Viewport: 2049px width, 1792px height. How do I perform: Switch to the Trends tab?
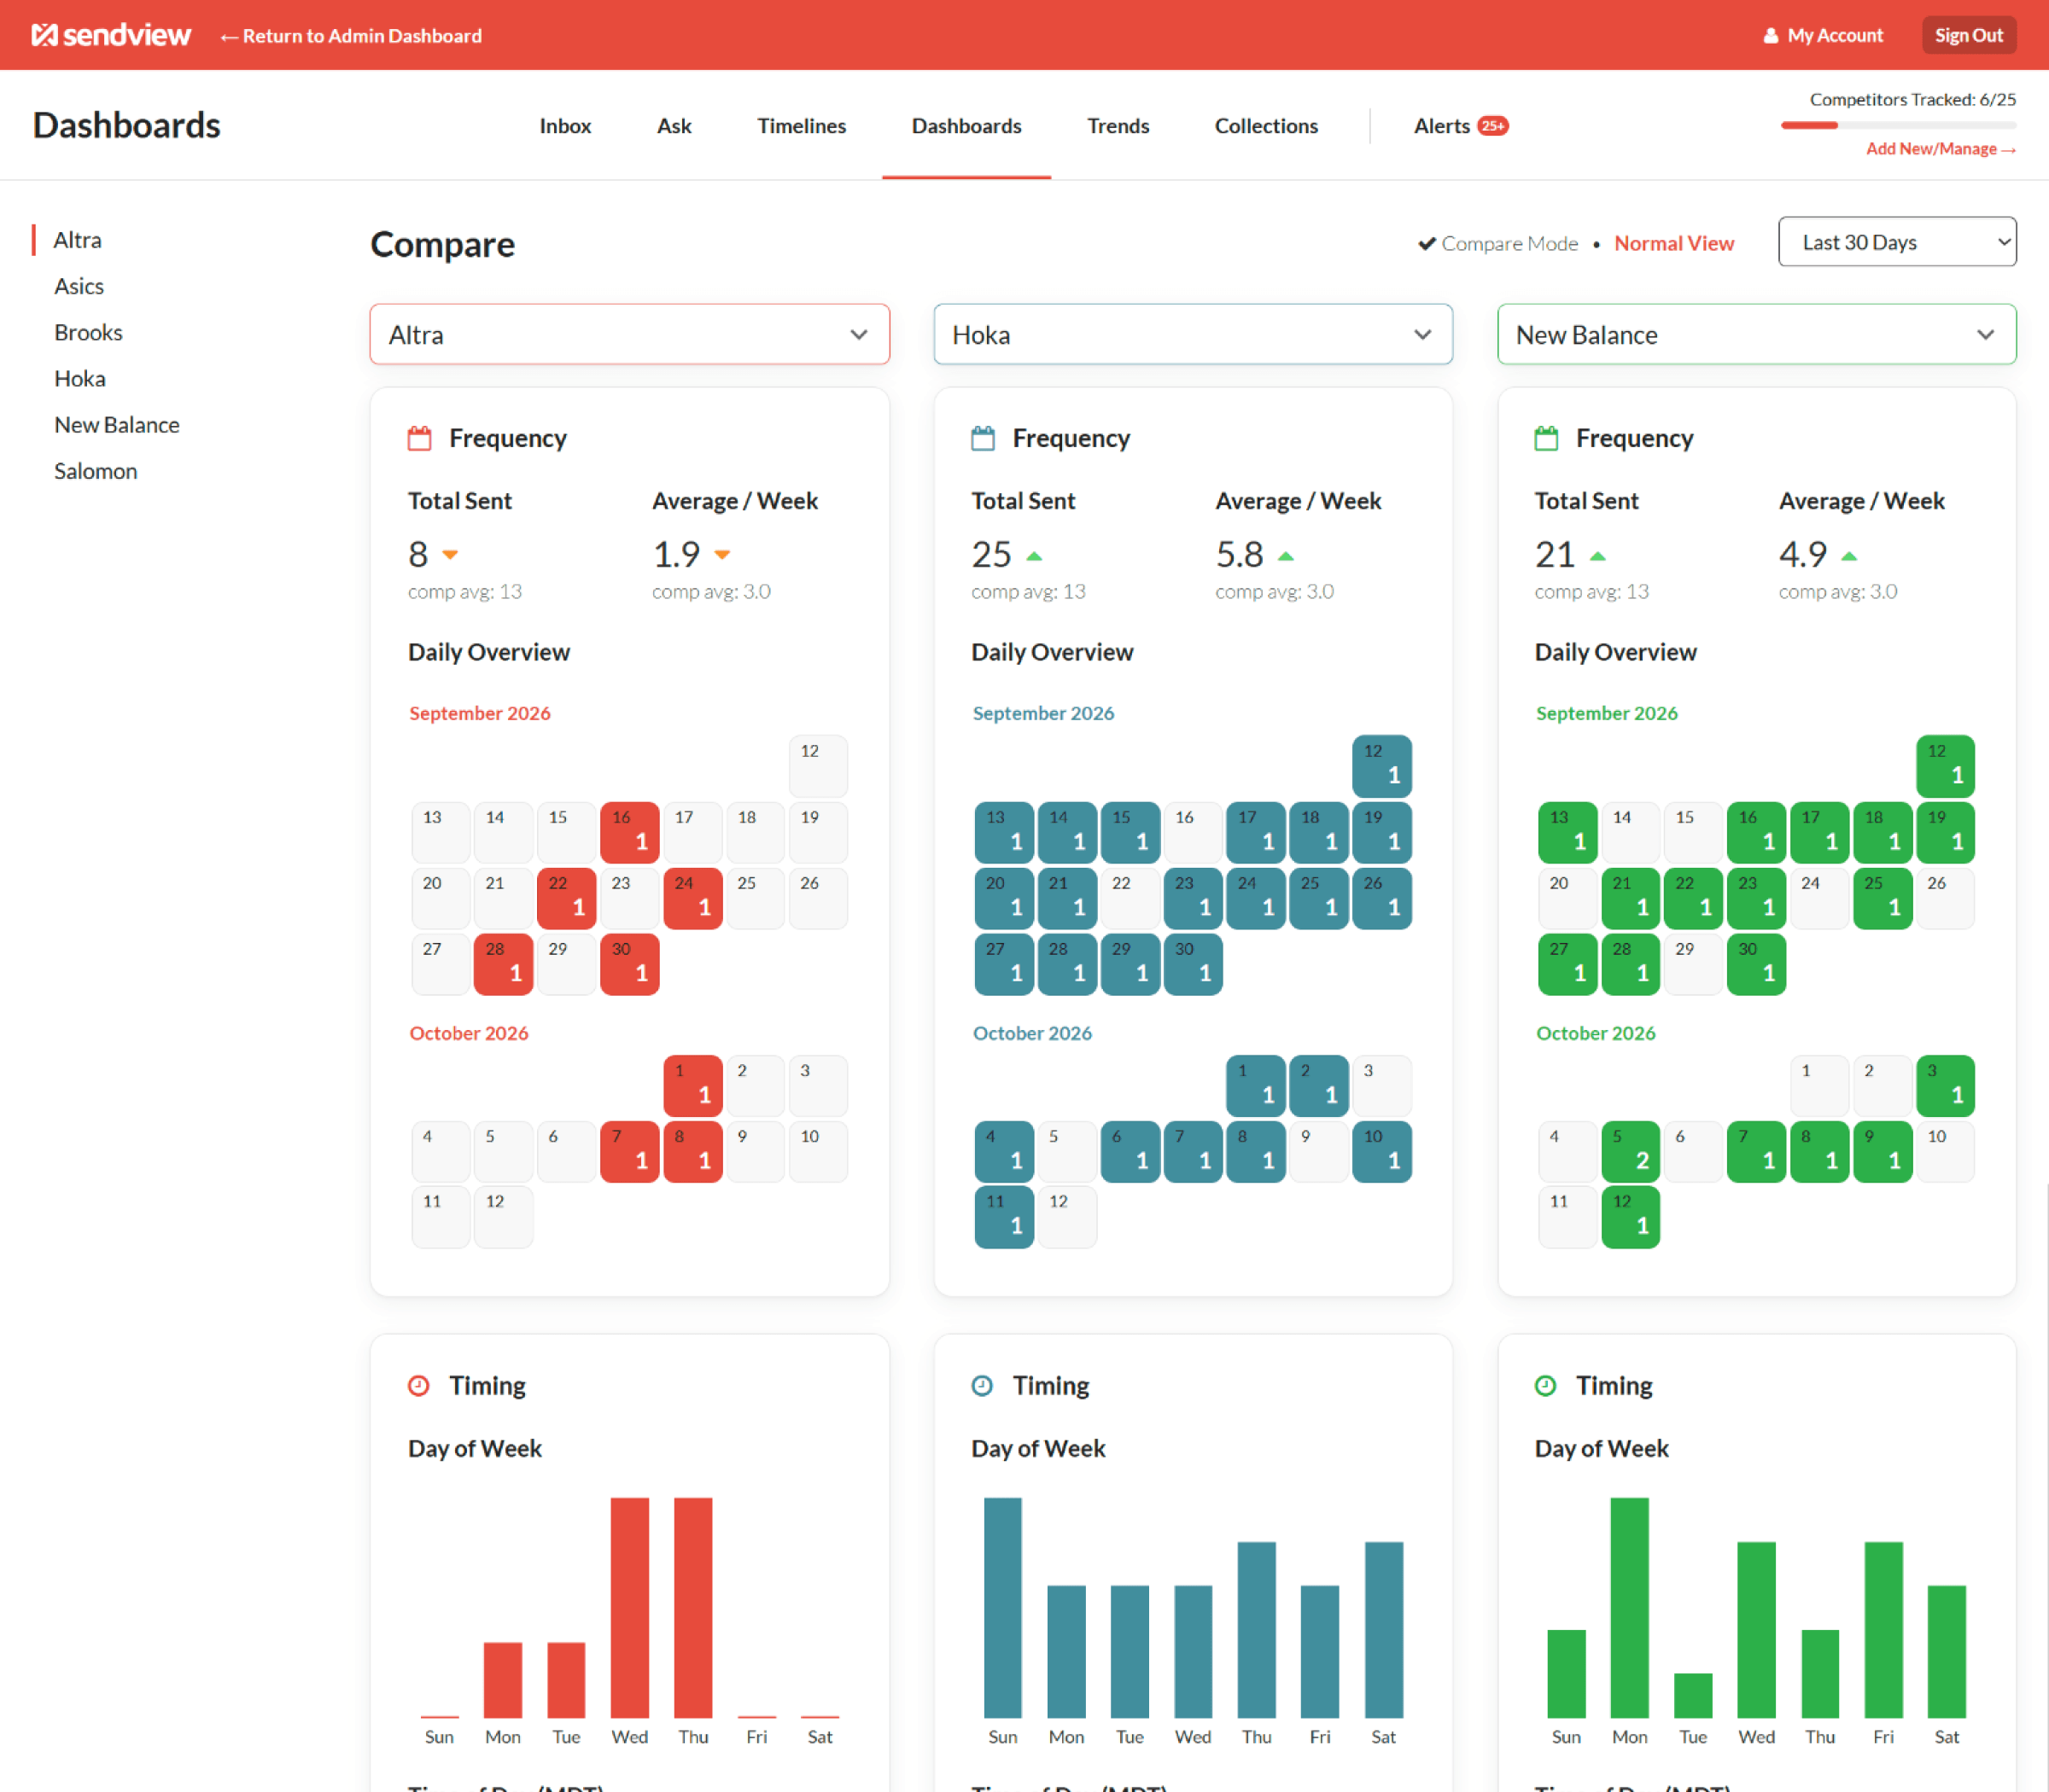pyautogui.click(x=1118, y=126)
